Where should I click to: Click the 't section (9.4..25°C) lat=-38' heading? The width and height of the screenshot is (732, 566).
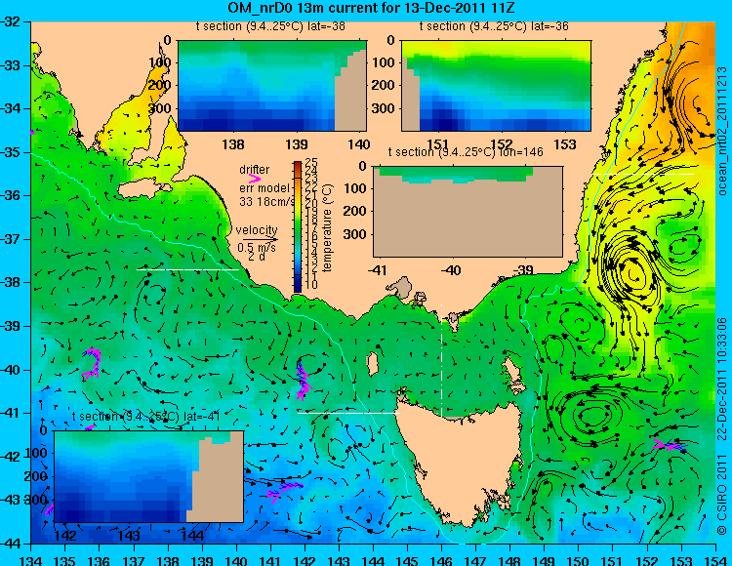270,26
